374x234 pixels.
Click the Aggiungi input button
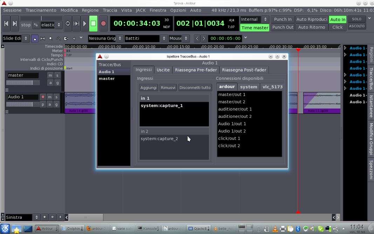tap(148, 87)
